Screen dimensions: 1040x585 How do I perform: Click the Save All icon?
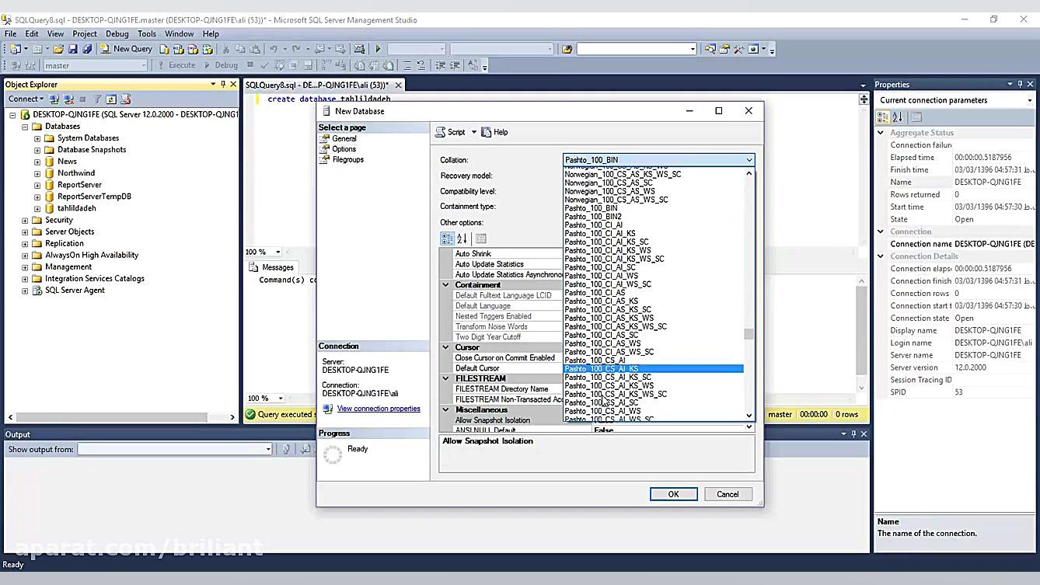87,49
